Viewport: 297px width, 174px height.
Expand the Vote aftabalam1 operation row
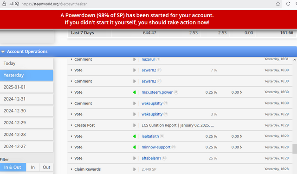tap(71, 158)
